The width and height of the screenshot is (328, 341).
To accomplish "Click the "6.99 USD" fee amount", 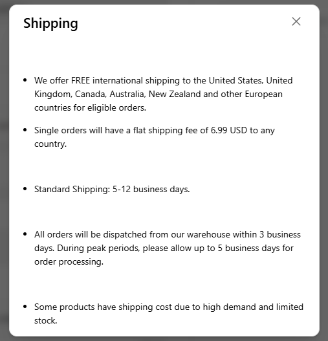I will pos(229,130).
